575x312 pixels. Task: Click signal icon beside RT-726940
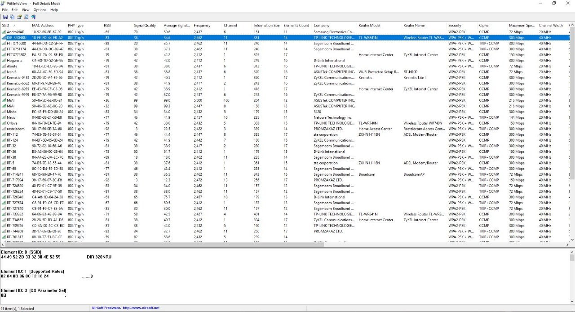(x=4, y=197)
